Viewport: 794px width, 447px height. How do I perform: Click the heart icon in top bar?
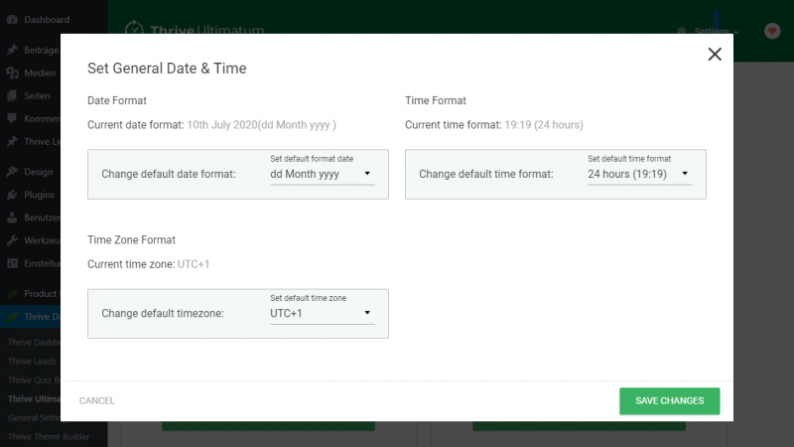click(x=772, y=31)
